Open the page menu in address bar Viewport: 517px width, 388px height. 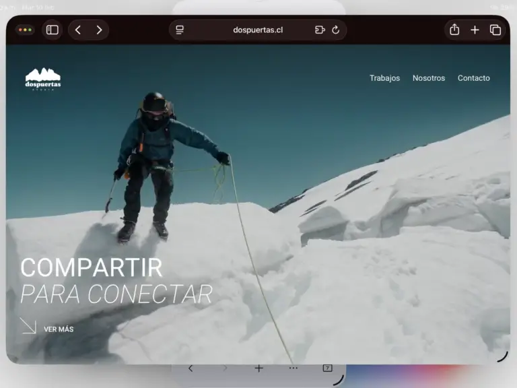point(180,30)
